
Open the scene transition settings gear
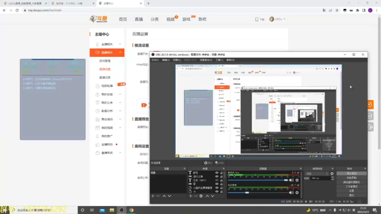[x=332, y=174]
